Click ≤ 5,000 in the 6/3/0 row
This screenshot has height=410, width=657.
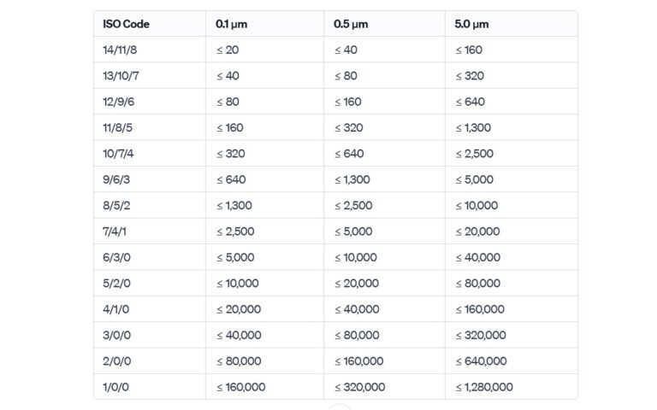pyautogui.click(x=235, y=257)
